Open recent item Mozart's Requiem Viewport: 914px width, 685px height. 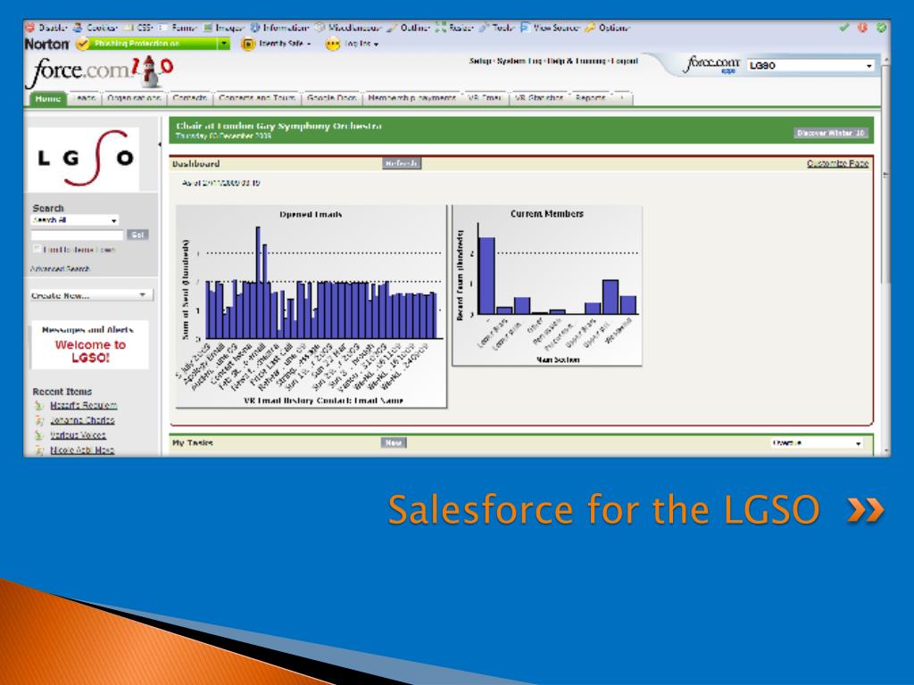pos(83,406)
